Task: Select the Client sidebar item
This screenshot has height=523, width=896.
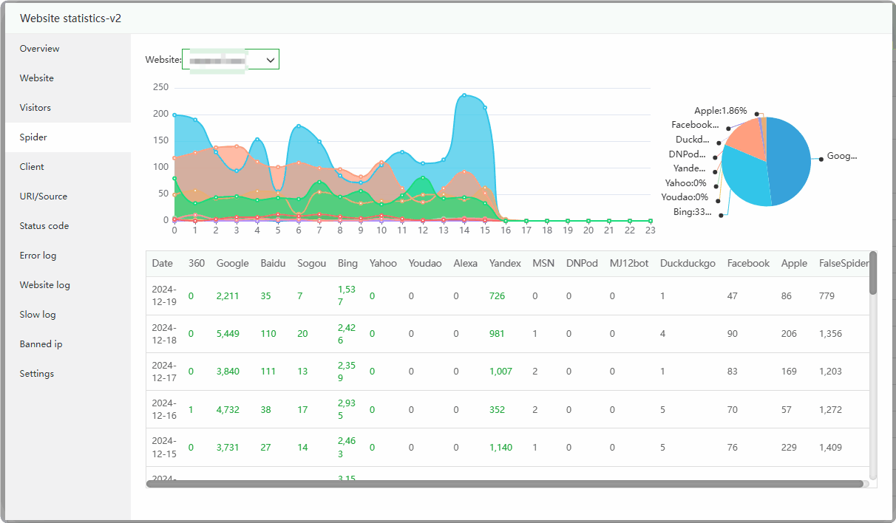Action: click(32, 167)
